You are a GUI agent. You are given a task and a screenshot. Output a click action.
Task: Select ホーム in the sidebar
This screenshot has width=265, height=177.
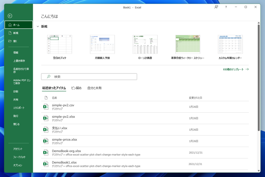(x=19, y=25)
